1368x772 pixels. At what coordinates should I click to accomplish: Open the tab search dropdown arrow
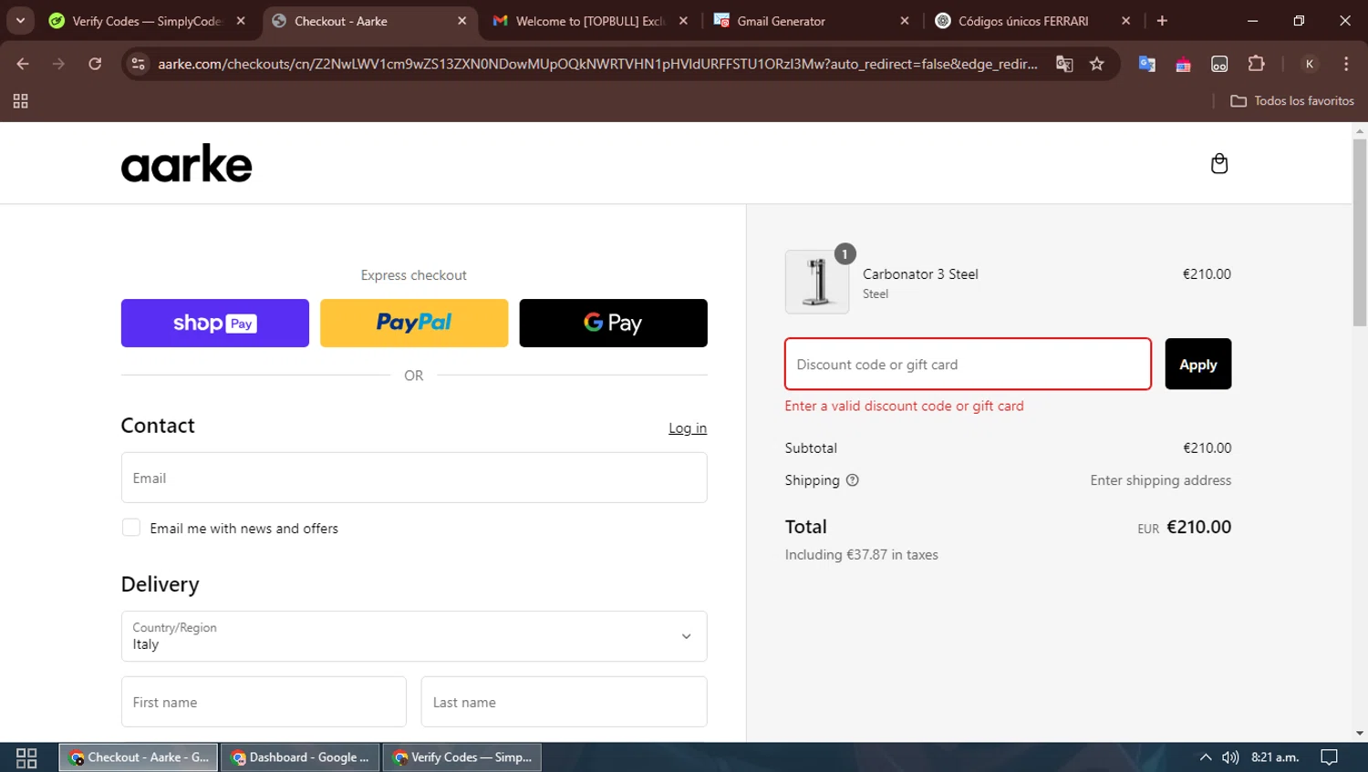(x=20, y=21)
